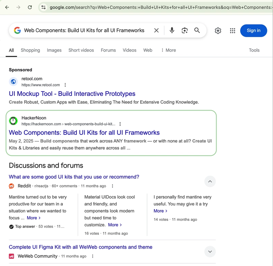Viewport: 273px width, 266px height.
Task: Open the search Tools options
Action: click(254, 50)
